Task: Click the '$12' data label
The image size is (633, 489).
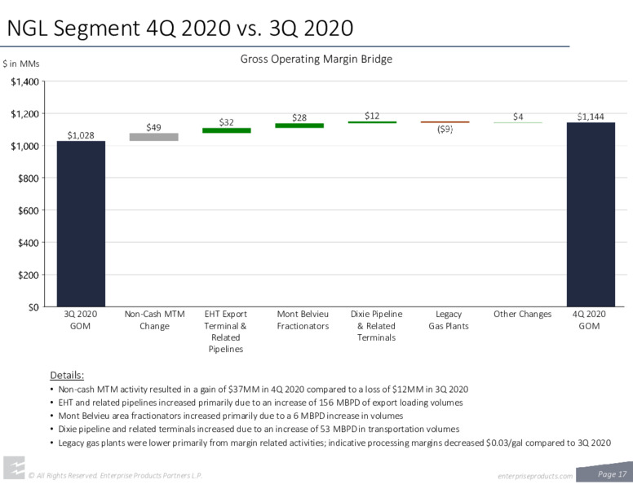Action: coord(372,116)
